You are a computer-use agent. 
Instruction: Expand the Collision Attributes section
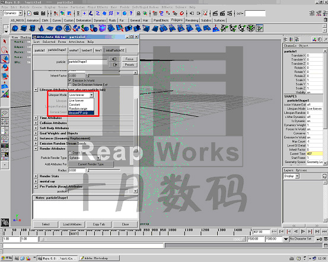coord(36,123)
